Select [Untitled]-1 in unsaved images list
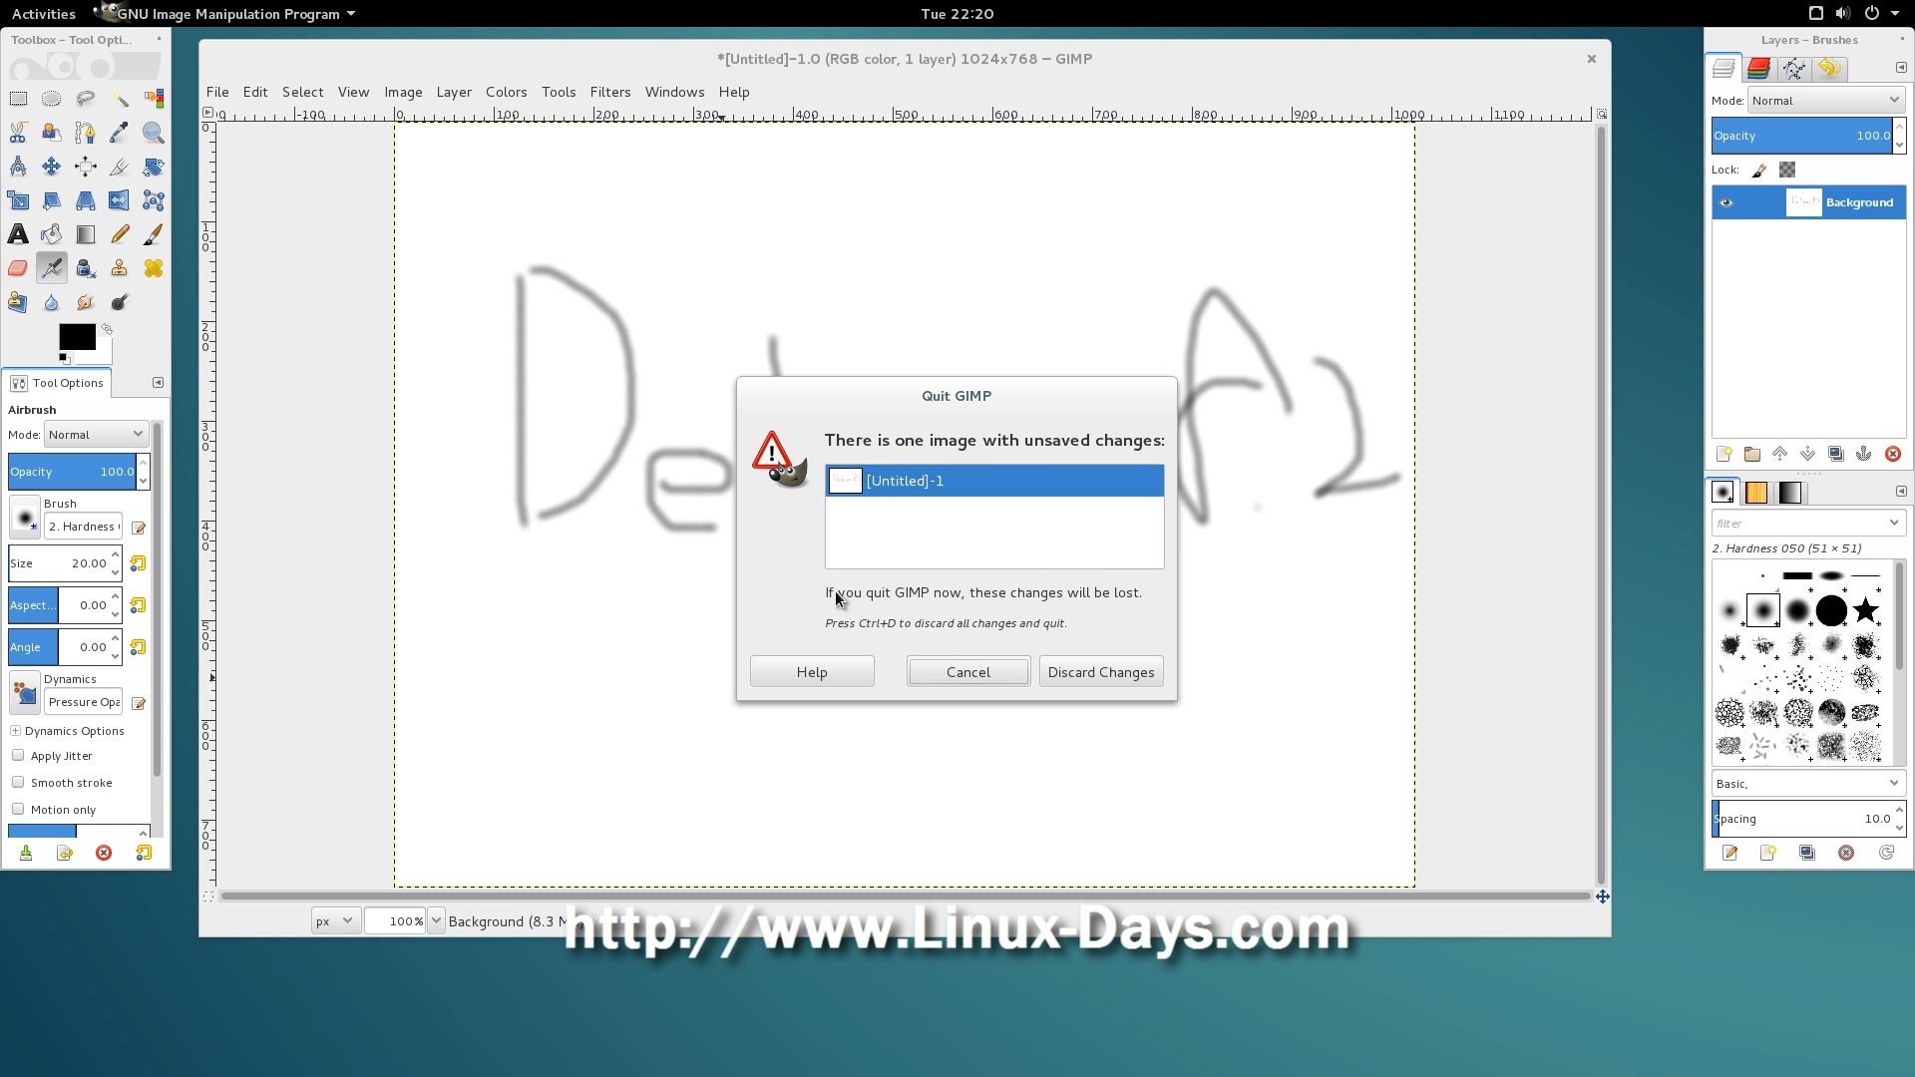This screenshot has width=1915, height=1077. (994, 481)
